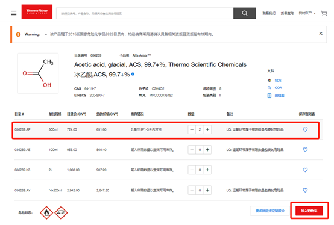Decrease quantity for 036289.K3

click(192, 170)
